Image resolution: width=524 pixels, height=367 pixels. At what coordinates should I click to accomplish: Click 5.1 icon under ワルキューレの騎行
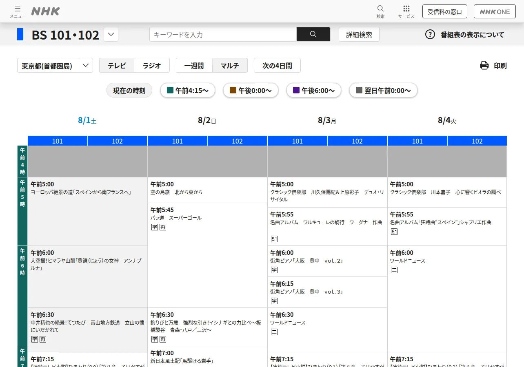tap(274, 239)
